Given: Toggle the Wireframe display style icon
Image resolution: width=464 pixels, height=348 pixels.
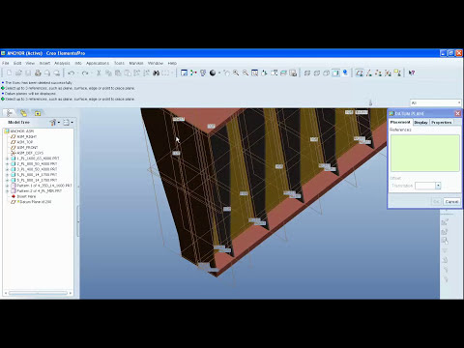Looking at the screenshot, I should [307, 73].
